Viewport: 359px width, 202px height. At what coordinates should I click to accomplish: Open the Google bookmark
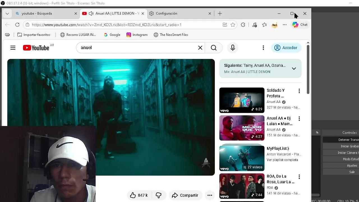tap(112, 35)
